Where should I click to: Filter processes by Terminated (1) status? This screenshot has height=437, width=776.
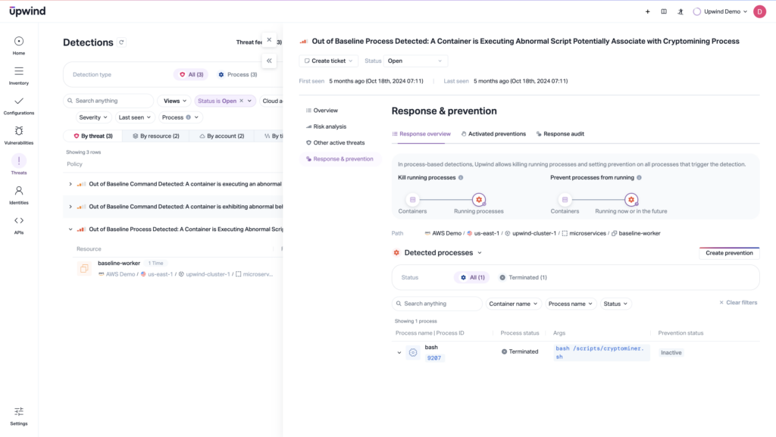click(523, 278)
